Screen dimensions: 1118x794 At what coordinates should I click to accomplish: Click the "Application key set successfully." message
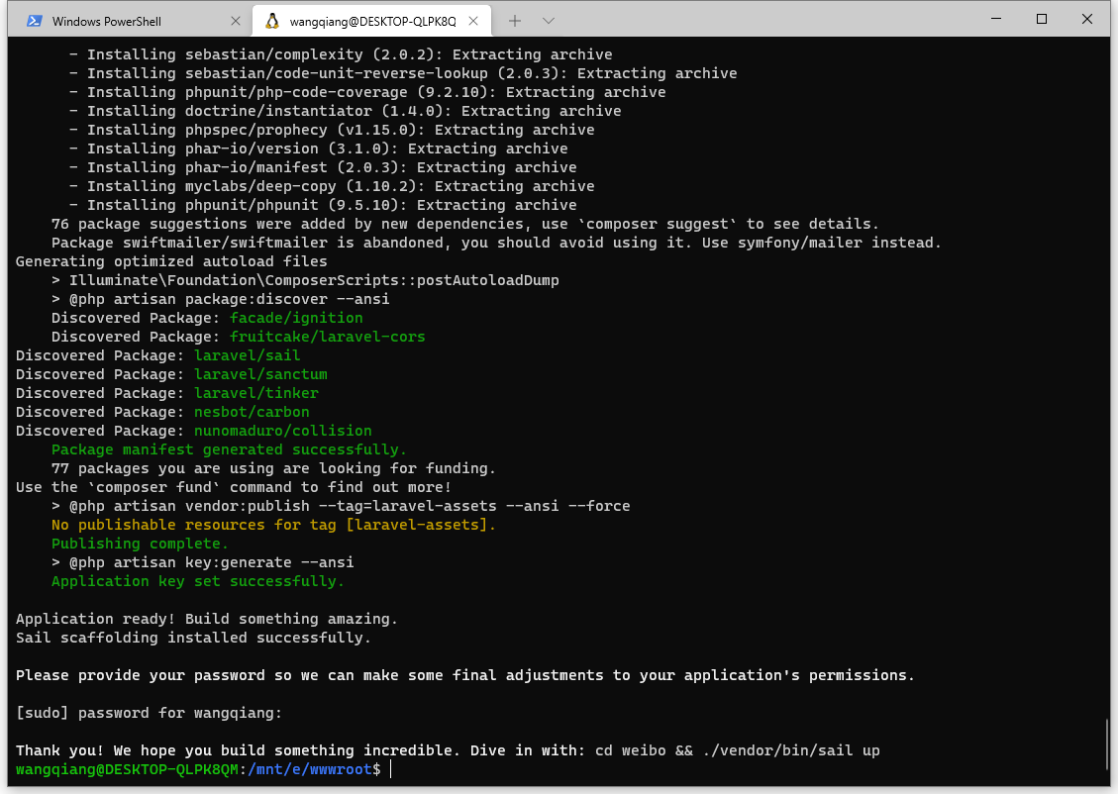tap(184, 581)
